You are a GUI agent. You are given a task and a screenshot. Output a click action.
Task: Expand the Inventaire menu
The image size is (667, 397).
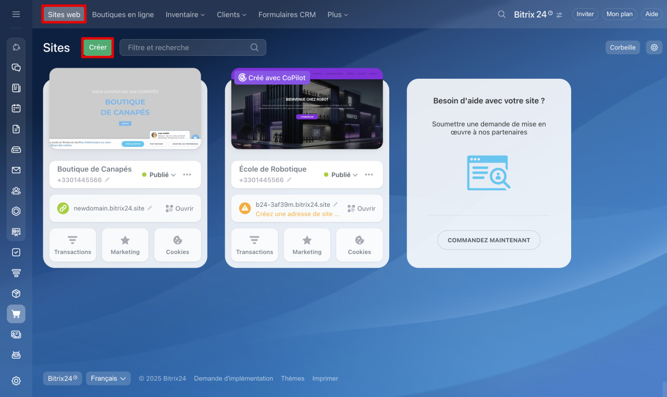coord(185,15)
